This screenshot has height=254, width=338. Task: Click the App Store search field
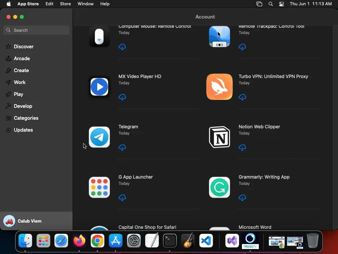pos(36,30)
